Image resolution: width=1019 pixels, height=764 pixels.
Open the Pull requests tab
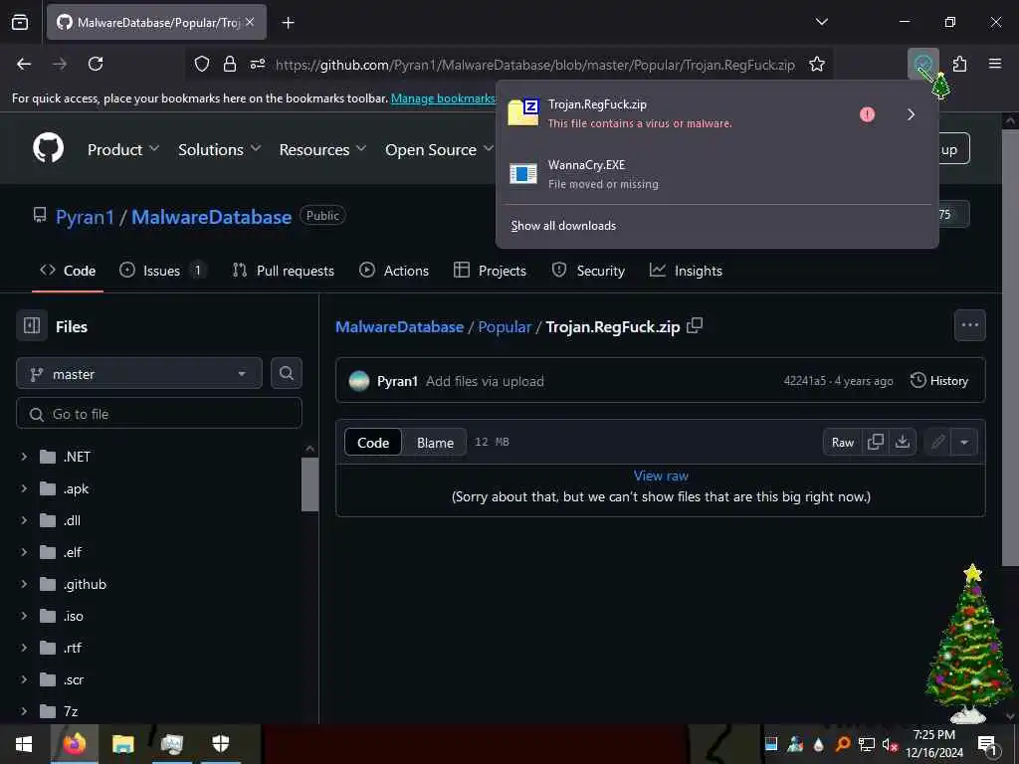tap(284, 271)
